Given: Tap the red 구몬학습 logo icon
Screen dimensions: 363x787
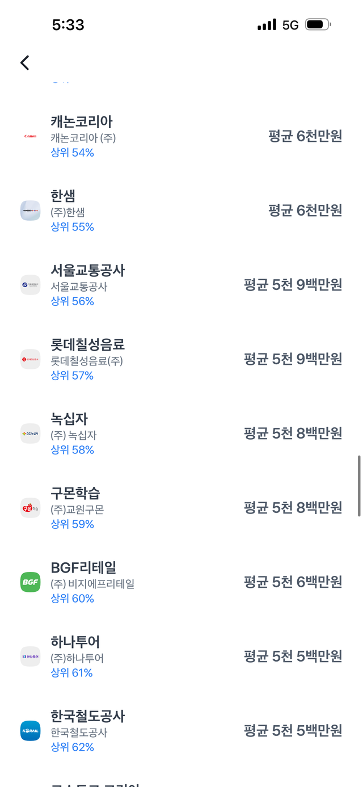Looking at the screenshot, I should tap(30, 508).
